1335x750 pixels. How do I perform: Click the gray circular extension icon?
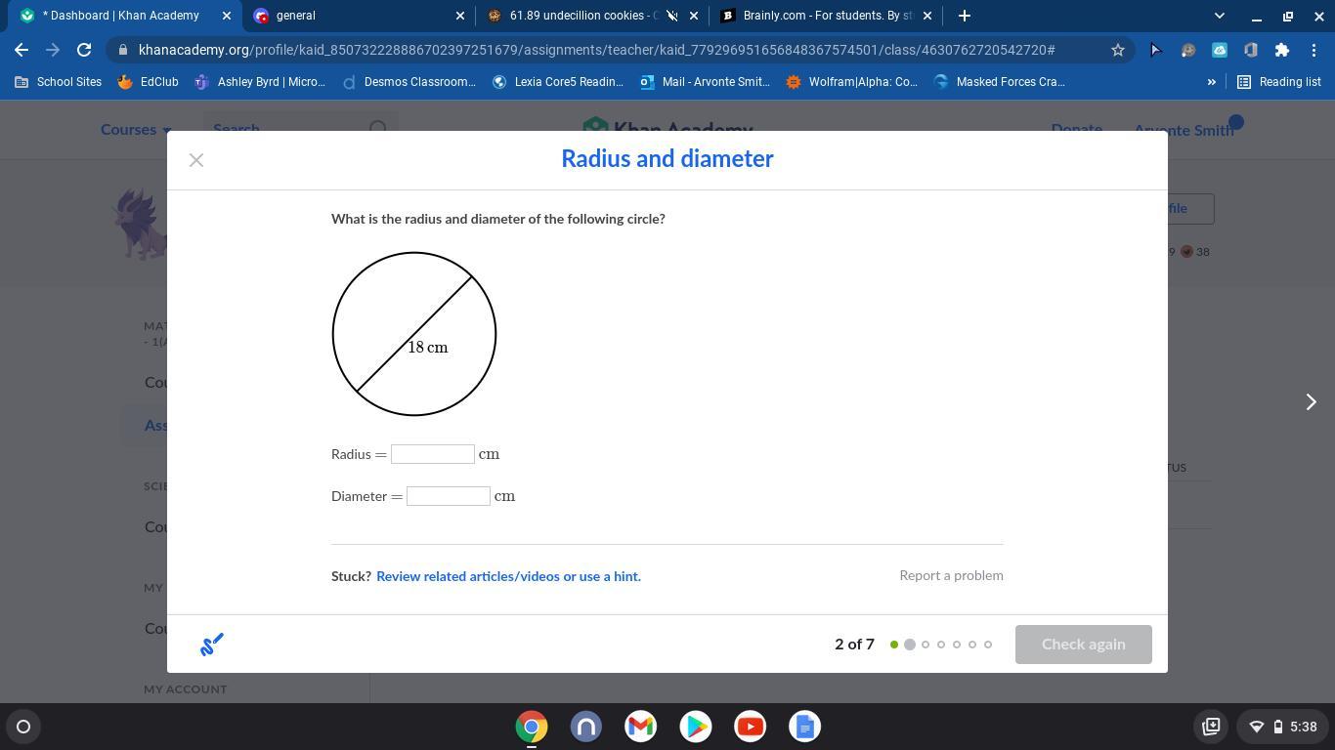click(1187, 50)
